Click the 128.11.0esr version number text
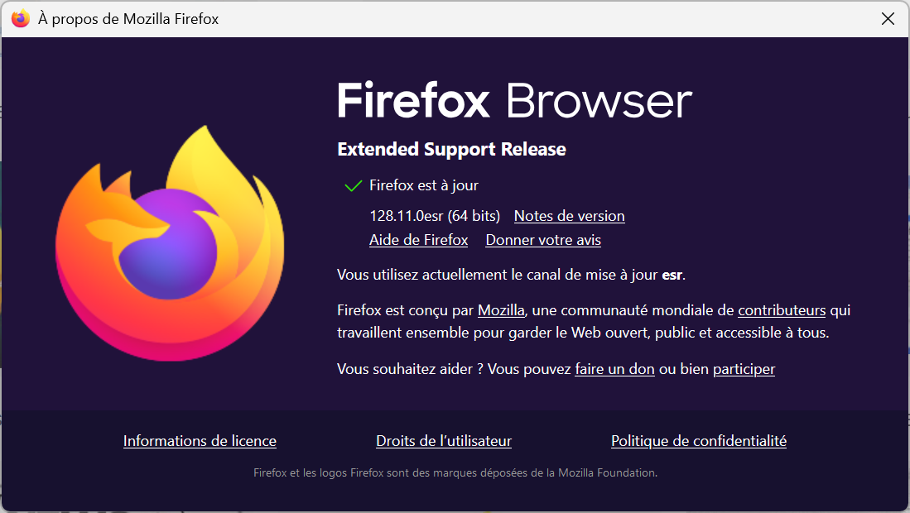The height and width of the screenshot is (513, 910). [407, 216]
